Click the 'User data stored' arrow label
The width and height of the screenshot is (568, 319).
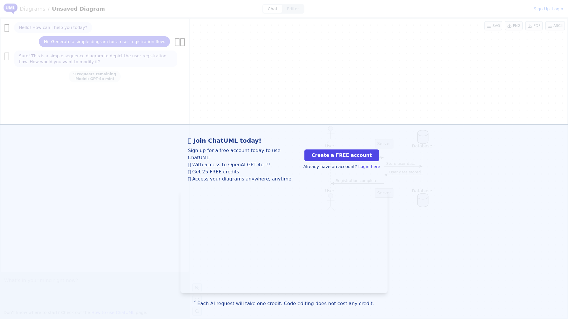(x=405, y=172)
